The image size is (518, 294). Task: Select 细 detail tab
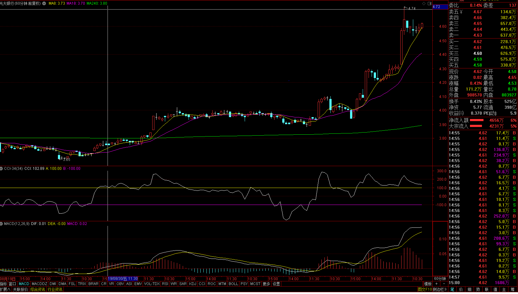tap(470, 289)
